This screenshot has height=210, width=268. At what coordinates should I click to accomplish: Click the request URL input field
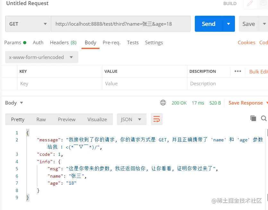click(x=121, y=24)
